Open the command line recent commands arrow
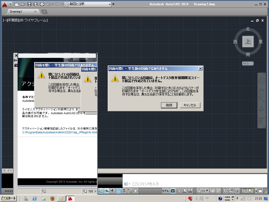This screenshot has width=269, height=202. [x=130, y=184]
